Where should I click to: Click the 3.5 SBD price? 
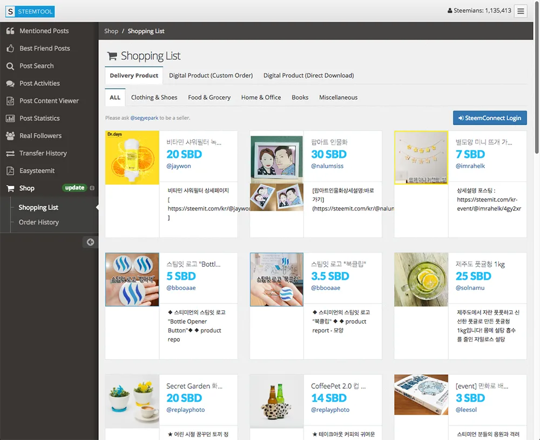330,276
